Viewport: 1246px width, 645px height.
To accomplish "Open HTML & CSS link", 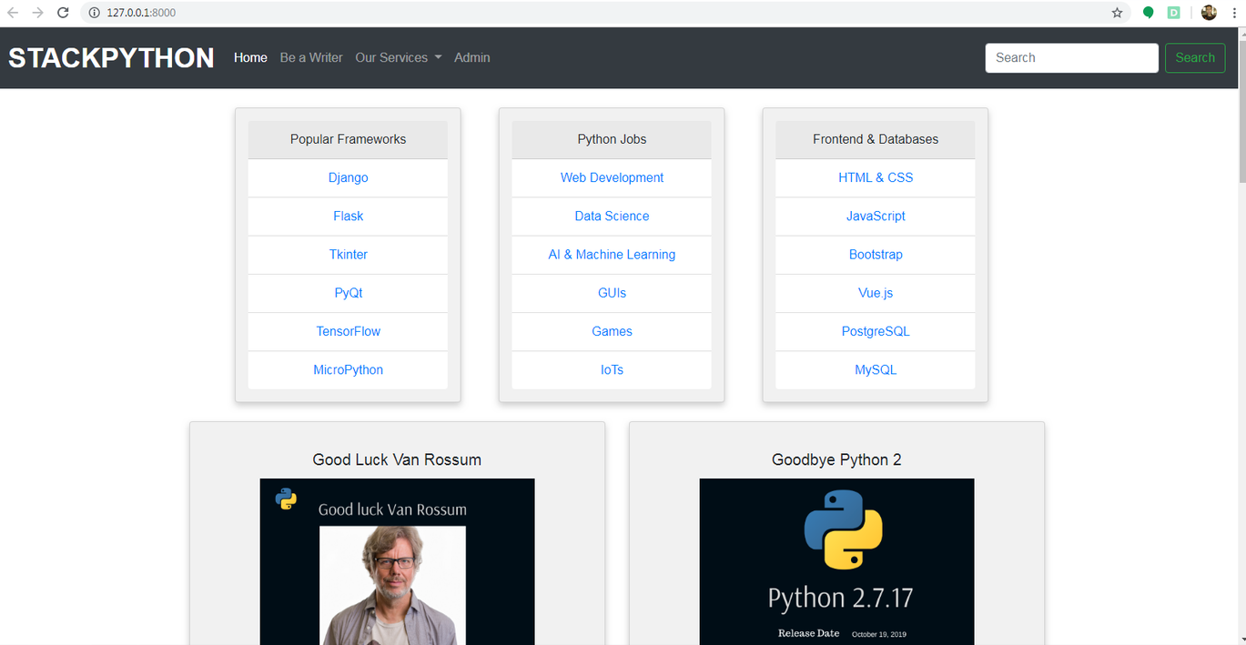I will [876, 177].
